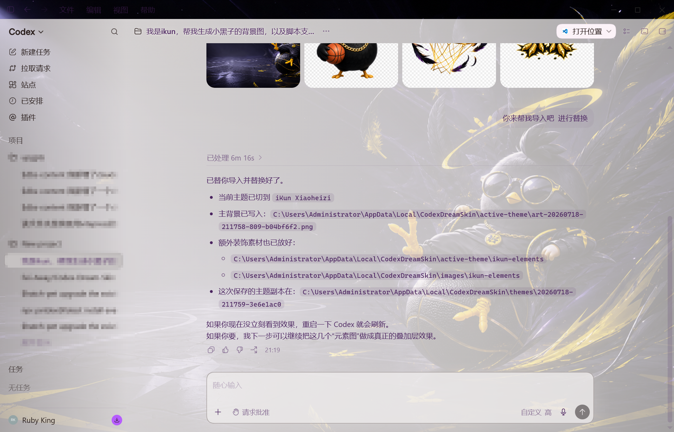
Task: Open the 自定义 高 model selector
Action: pos(536,412)
